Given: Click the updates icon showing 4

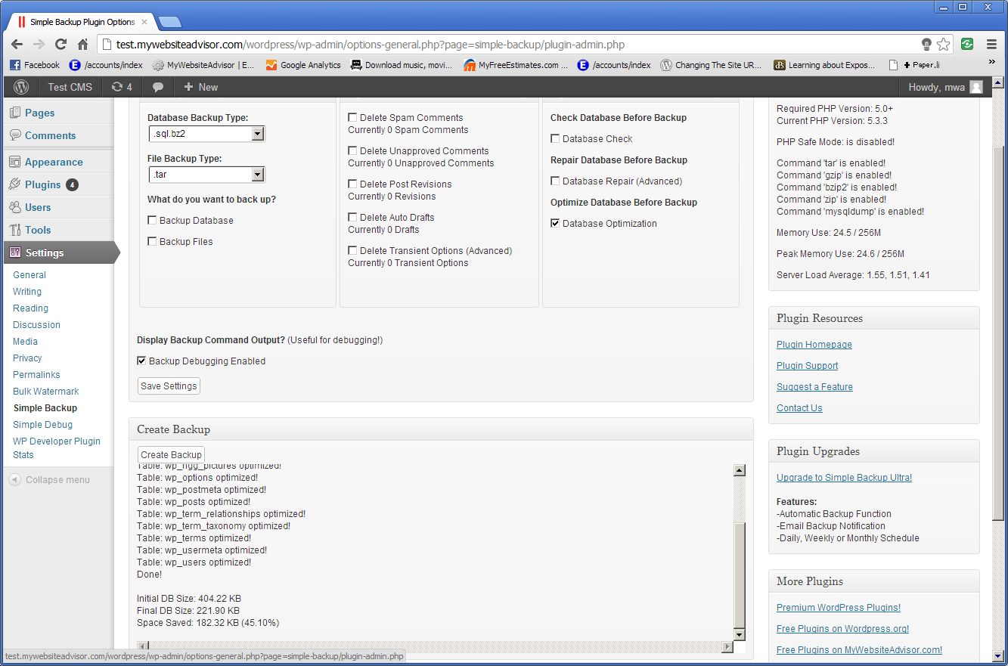Looking at the screenshot, I should [122, 87].
